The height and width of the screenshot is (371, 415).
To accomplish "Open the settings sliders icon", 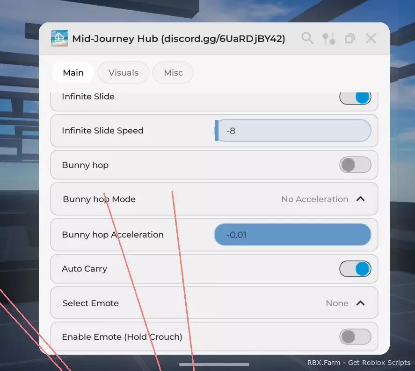I will (328, 39).
